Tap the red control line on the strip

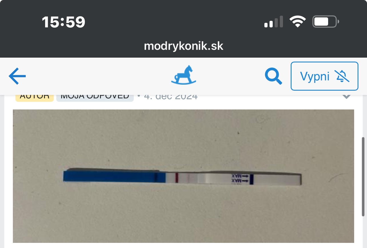click(x=177, y=177)
